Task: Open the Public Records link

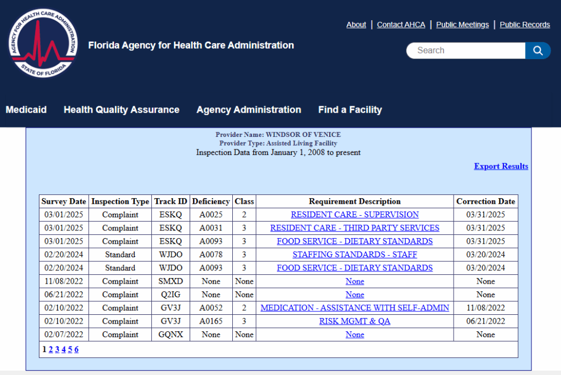Action: (524, 25)
